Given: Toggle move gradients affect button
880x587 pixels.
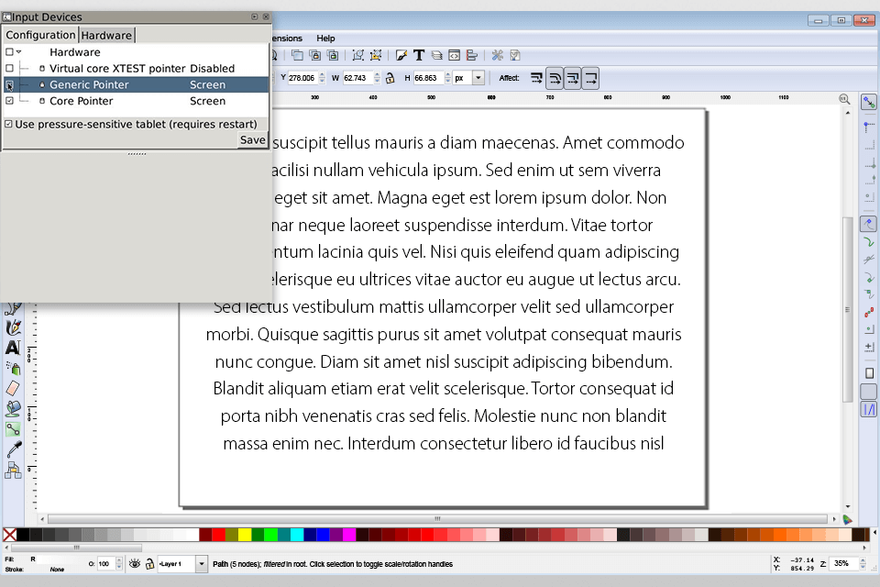Looking at the screenshot, I should click(572, 78).
